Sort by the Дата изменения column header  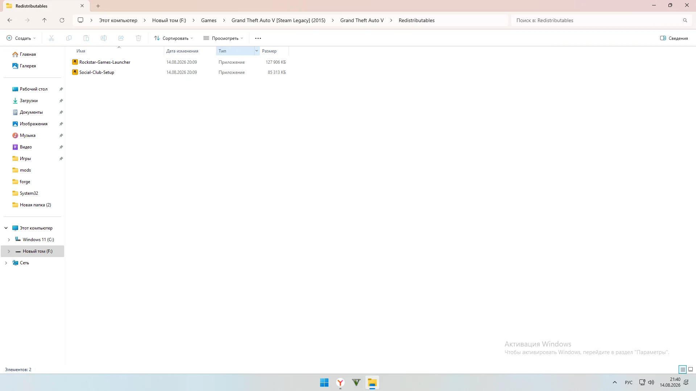[182, 51]
